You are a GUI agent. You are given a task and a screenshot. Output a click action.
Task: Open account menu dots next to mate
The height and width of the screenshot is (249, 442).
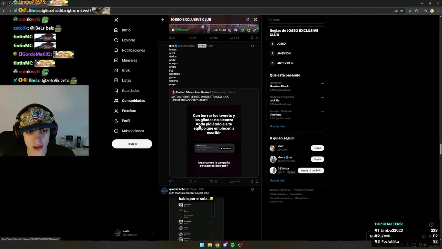coord(153,233)
